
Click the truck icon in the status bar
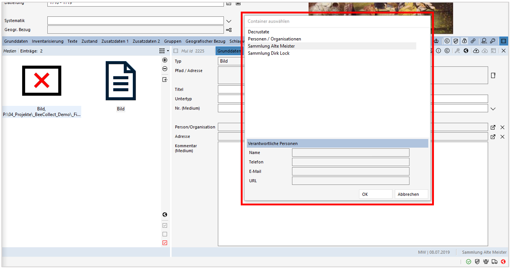pos(494,261)
